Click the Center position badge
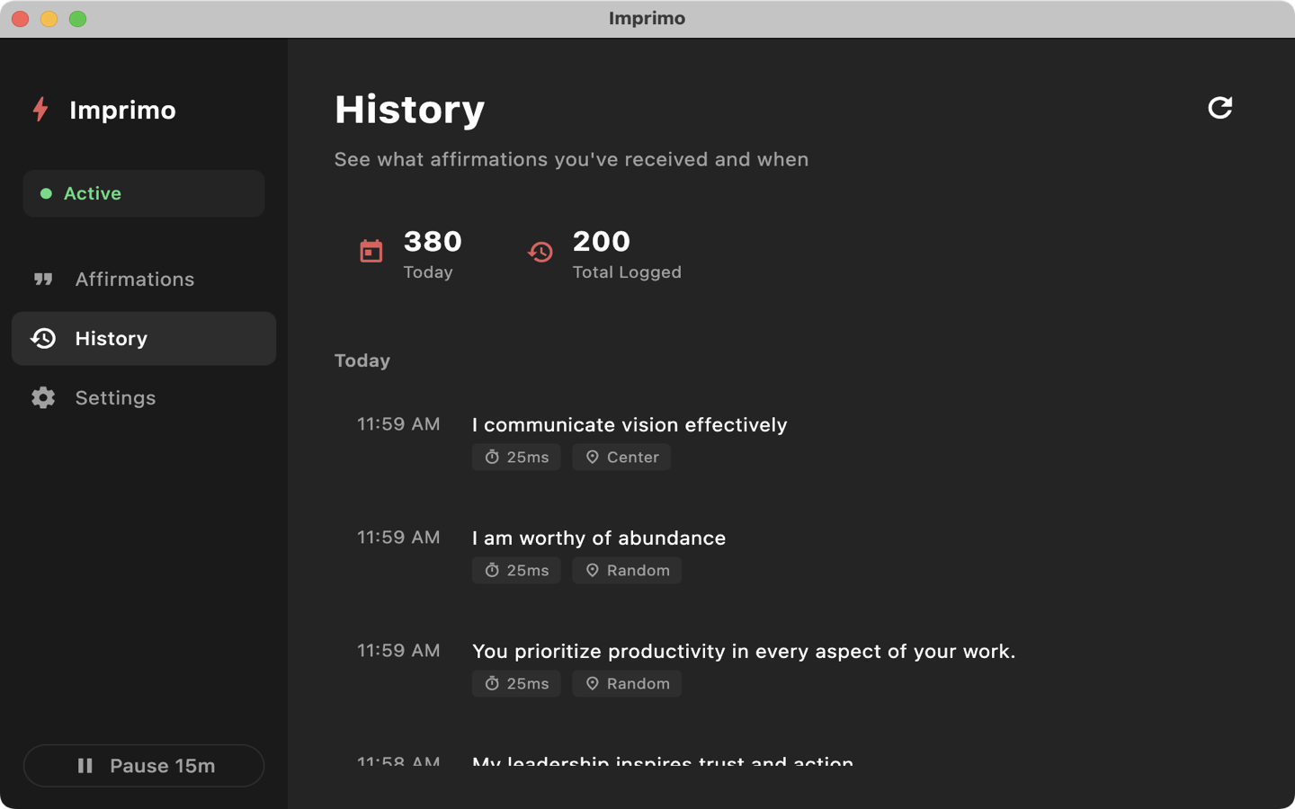Screen dimensions: 1295x809 pos(621,457)
